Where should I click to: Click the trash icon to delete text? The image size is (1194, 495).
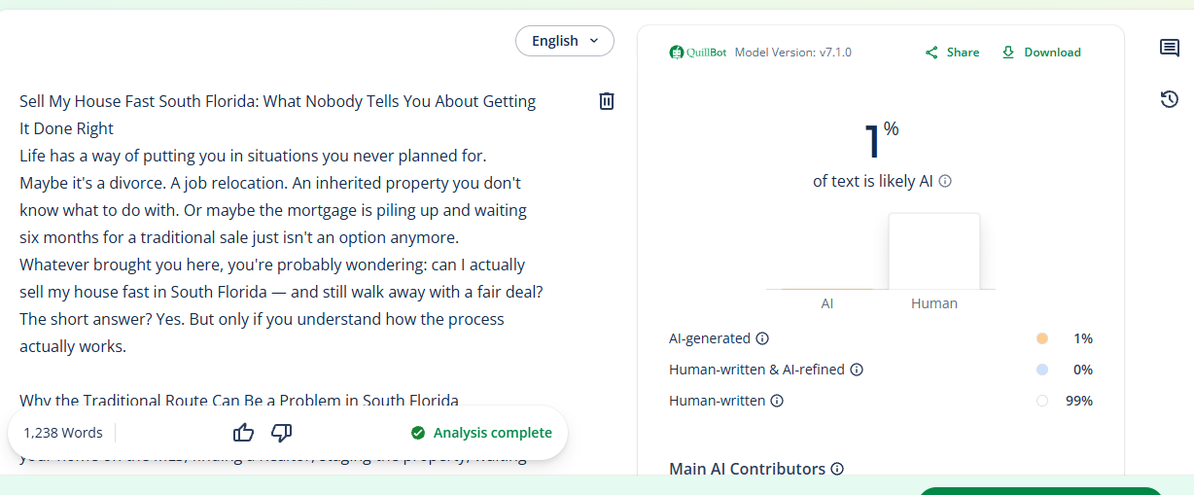pyautogui.click(x=607, y=101)
